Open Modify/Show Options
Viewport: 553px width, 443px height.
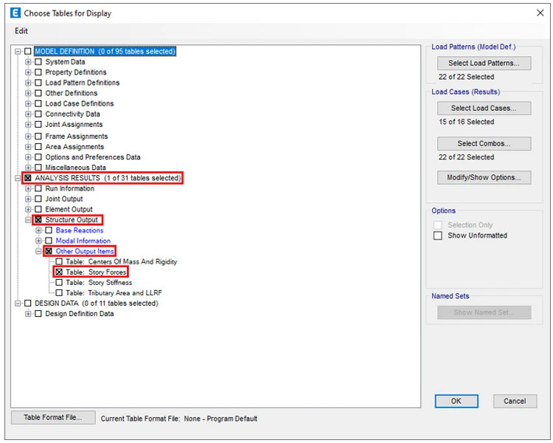tap(484, 177)
